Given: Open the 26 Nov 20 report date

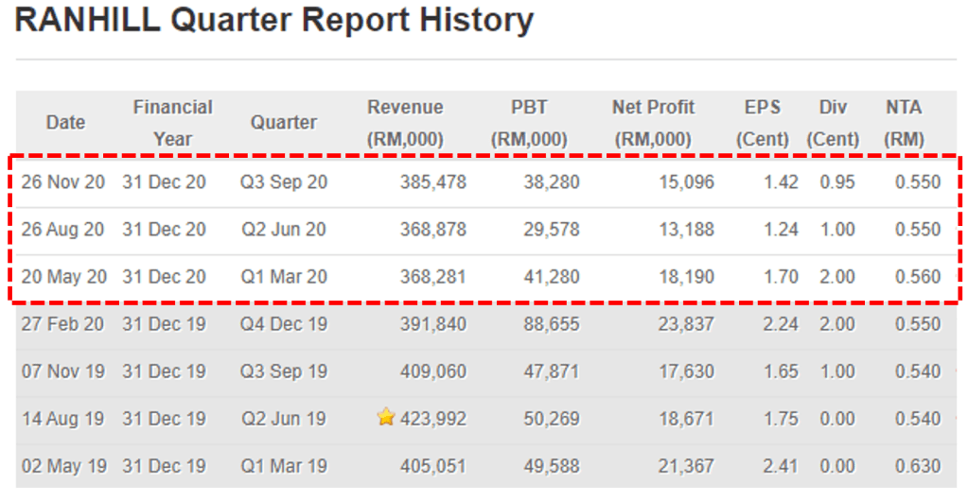Looking at the screenshot, I should (x=64, y=182).
